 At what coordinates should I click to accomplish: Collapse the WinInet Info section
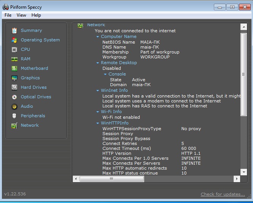click(98, 91)
